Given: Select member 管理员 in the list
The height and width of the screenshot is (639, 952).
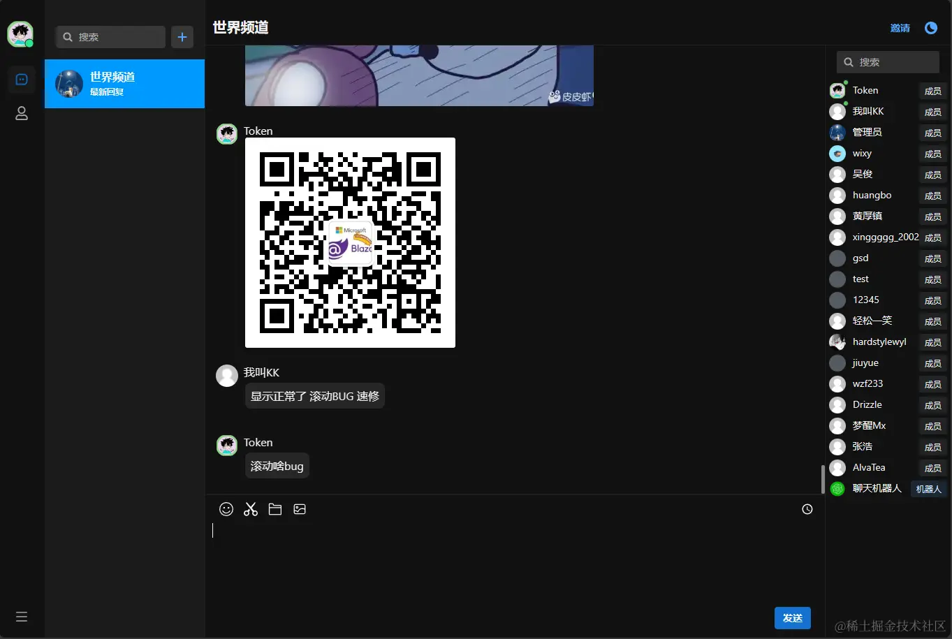Looking at the screenshot, I should point(887,132).
